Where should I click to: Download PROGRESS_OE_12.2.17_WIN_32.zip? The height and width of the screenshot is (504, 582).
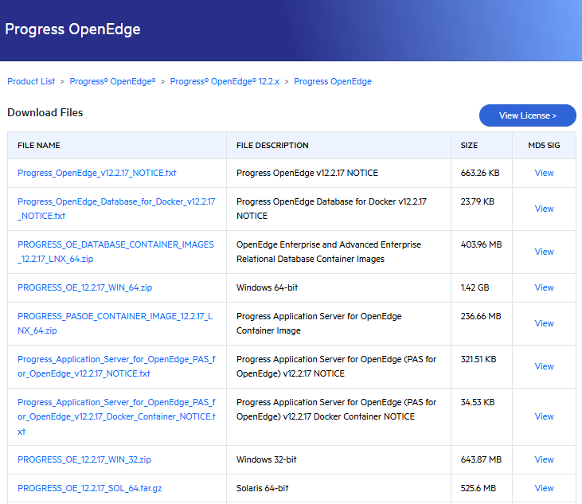click(x=84, y=459)
